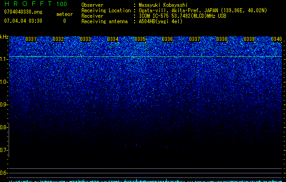Click the Receiver label
This screenshot has width=286, height=182.
(92, 16)
